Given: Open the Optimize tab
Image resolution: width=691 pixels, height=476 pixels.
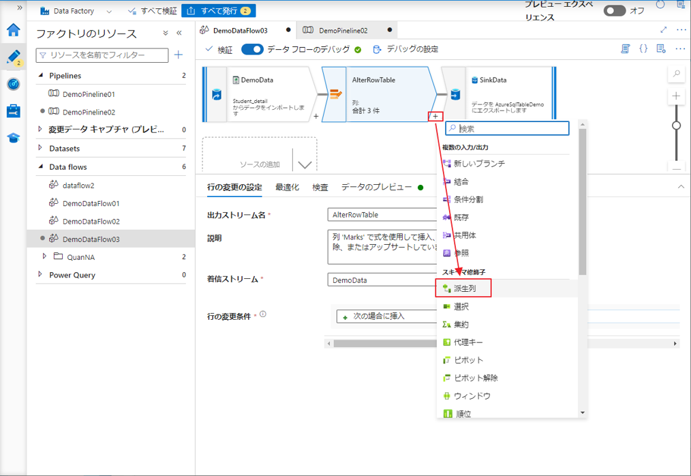Looking at the screenshot, I should 287,187.
